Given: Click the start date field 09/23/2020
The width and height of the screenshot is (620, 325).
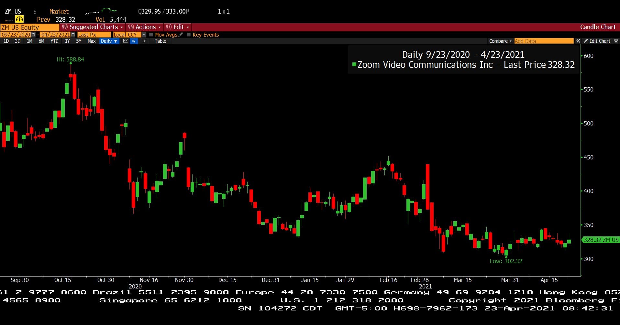Looking at the screenshot, I should [16, 35].
